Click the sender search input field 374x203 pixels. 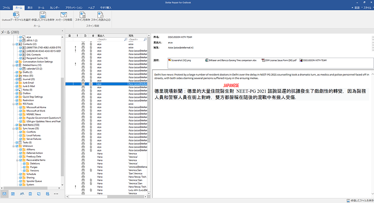tap(110, 39)
